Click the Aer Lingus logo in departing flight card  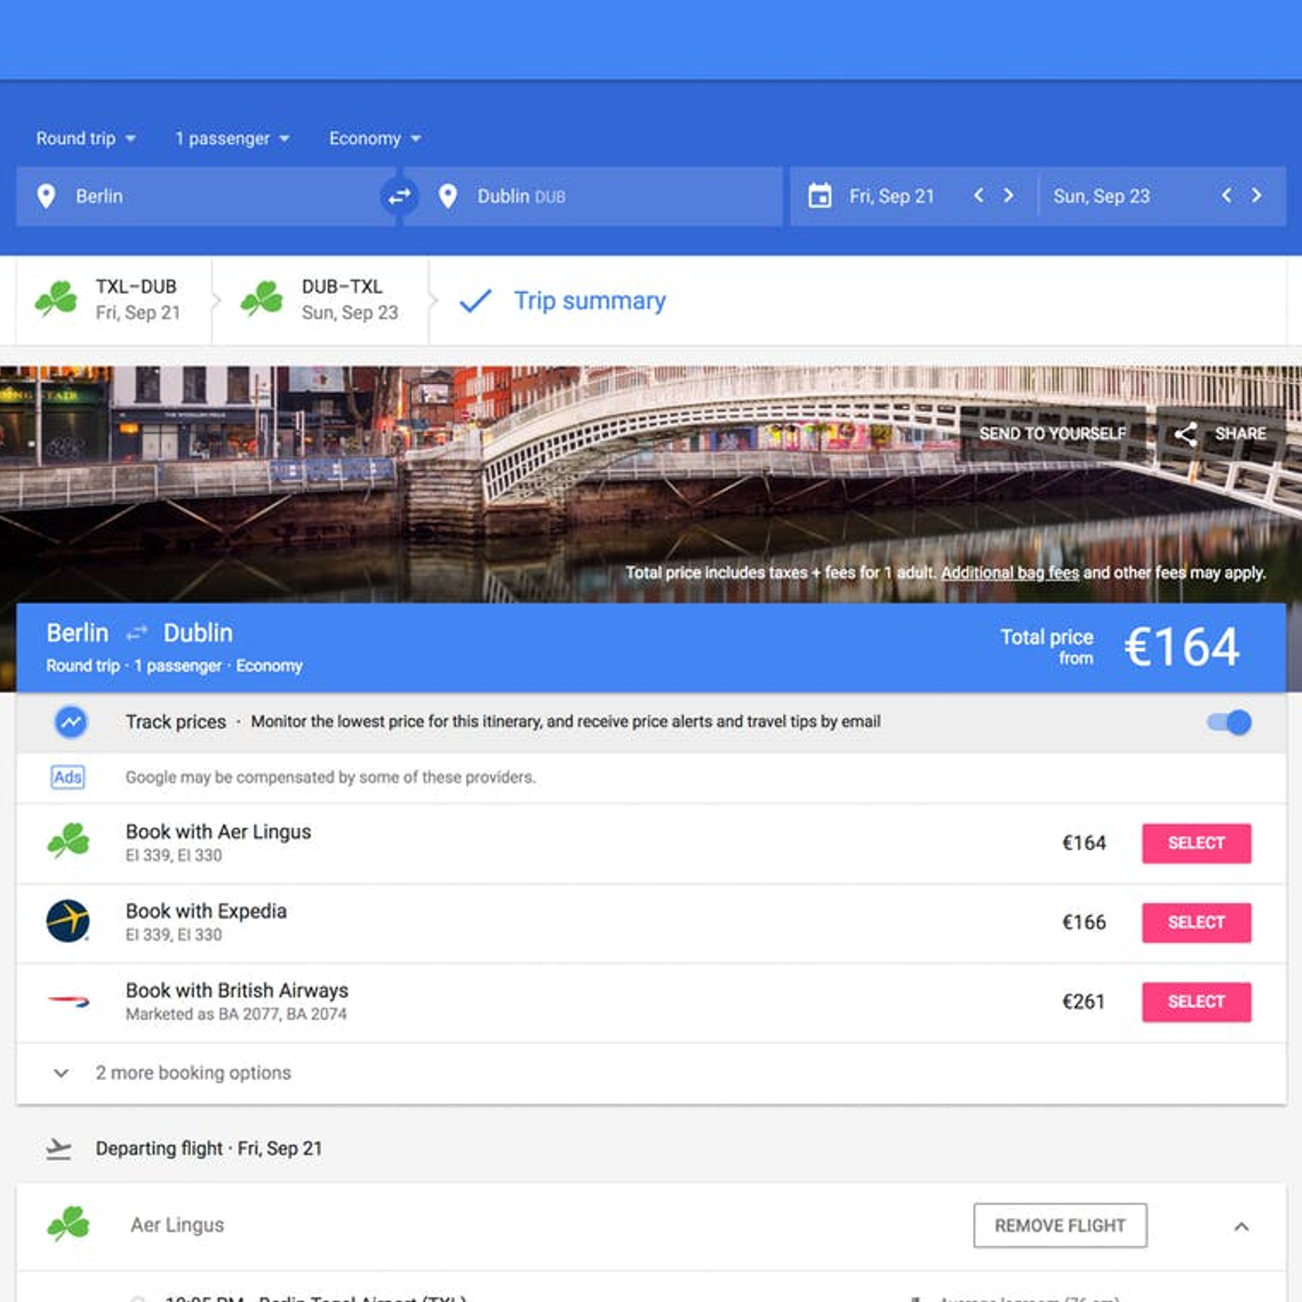pos(68,1225)
